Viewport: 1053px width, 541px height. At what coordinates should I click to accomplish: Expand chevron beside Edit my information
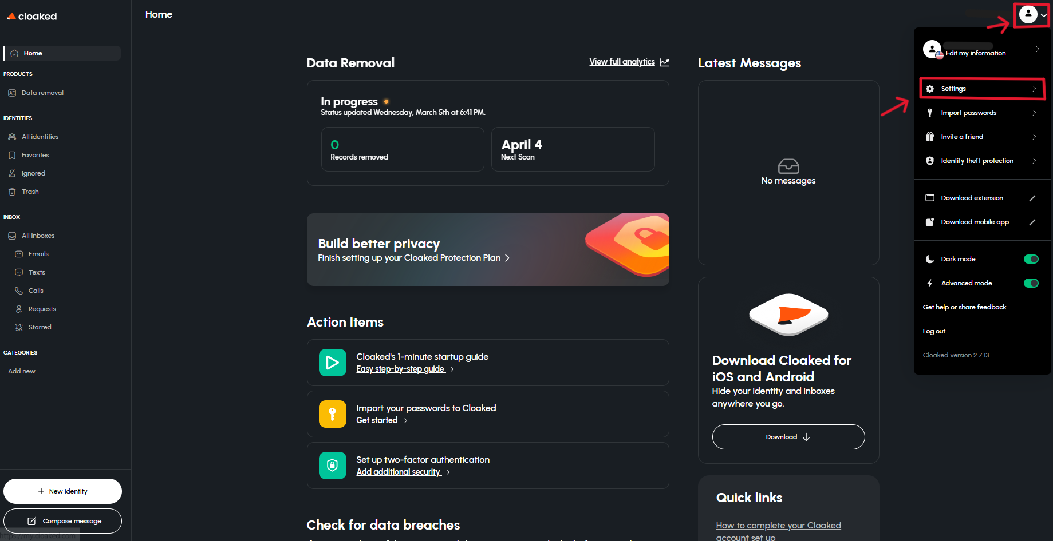1038,49
